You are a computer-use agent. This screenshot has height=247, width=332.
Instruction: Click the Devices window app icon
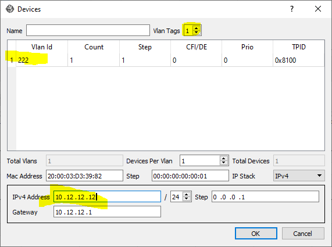(x=10, y=9)
